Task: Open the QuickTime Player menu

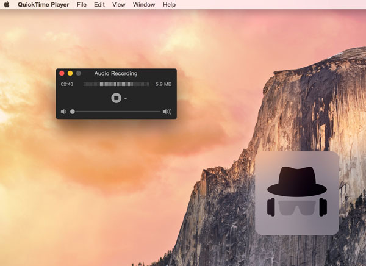Action: 43,5
